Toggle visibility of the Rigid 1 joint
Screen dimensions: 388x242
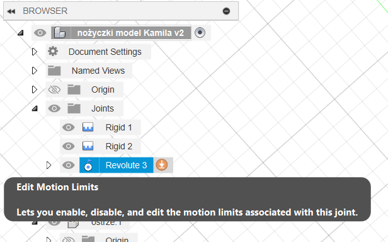click(69, 127)
